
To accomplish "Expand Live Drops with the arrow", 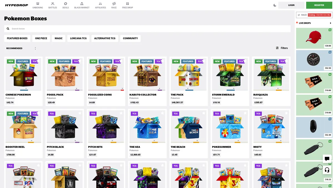I will click(330, 23).
